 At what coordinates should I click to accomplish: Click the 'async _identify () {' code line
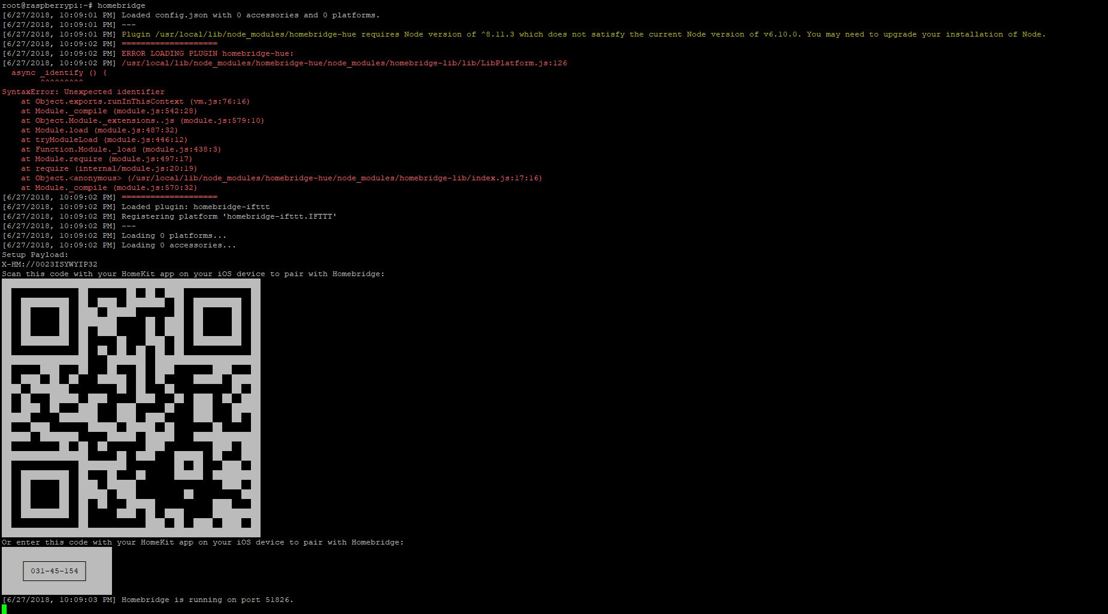tap(59, 72)
